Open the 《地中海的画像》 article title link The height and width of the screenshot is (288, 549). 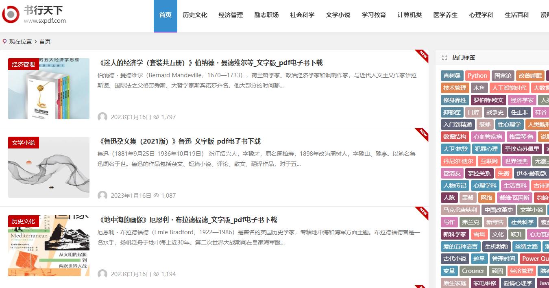(x=187, y=220)
